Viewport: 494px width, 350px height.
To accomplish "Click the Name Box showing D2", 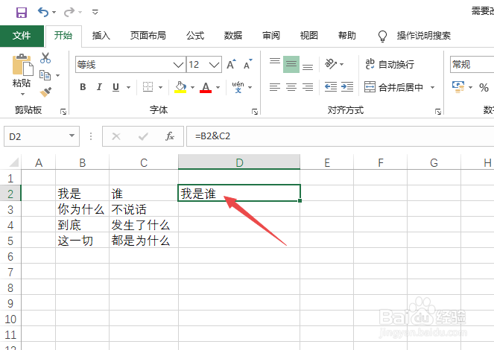I will pos(42,136).
